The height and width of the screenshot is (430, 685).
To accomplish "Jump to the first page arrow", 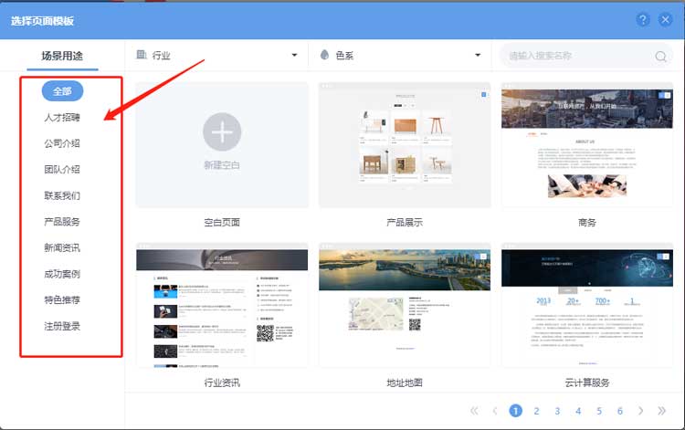I will (x=474, y=412).
